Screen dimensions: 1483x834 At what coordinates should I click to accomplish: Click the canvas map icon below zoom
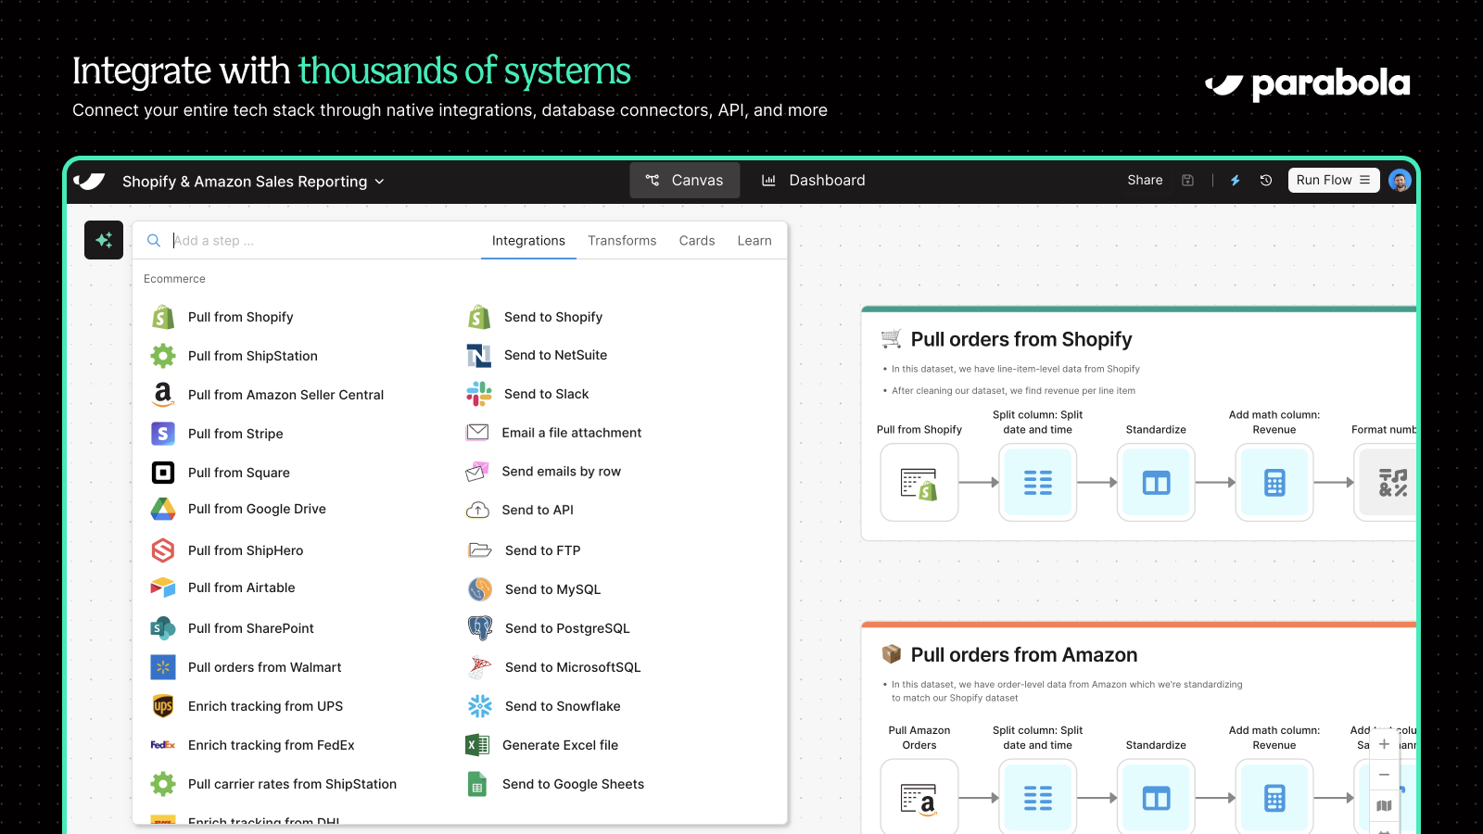(x=1384, y=805)
